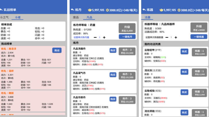This screenshot has width=209, height=117.
Task: Forge 流光项链 with 炼器：1 button
Action: tap(199, 113)
